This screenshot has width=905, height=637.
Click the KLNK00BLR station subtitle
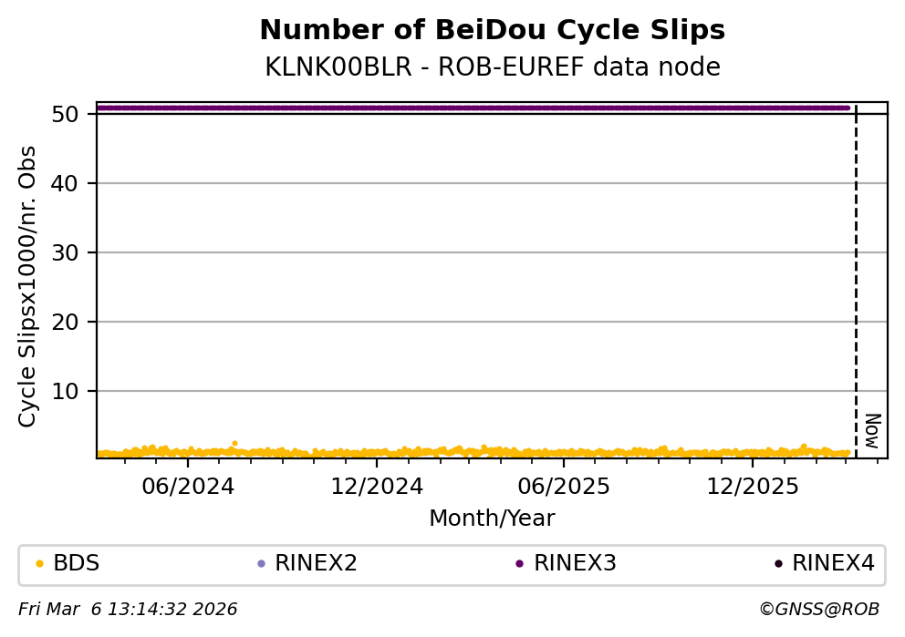click(492, 67)
